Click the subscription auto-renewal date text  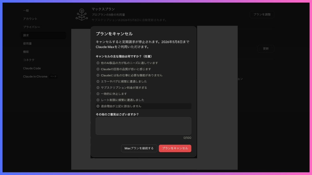coord(129,20)
